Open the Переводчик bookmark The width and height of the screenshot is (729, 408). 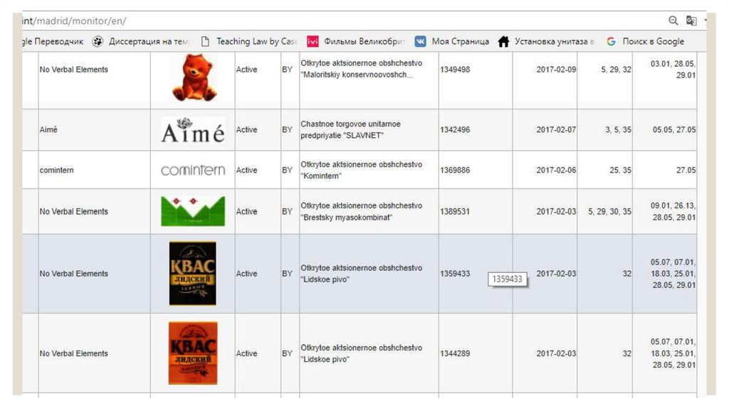pos(53,41)
